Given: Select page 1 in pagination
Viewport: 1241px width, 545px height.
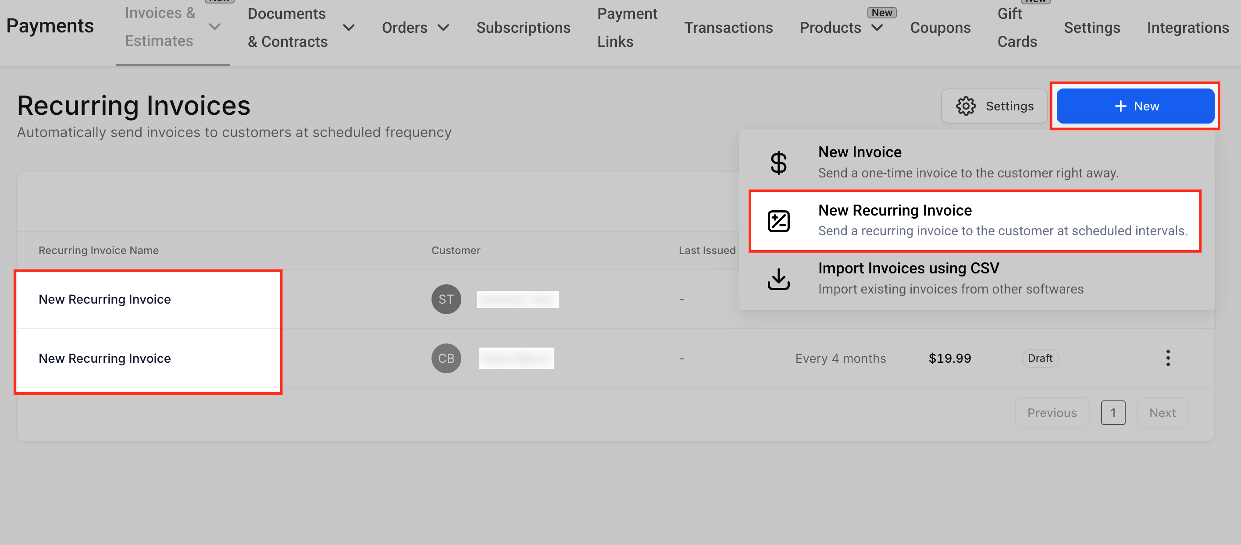Looking at the screenshot, I should coord(1113,413).
